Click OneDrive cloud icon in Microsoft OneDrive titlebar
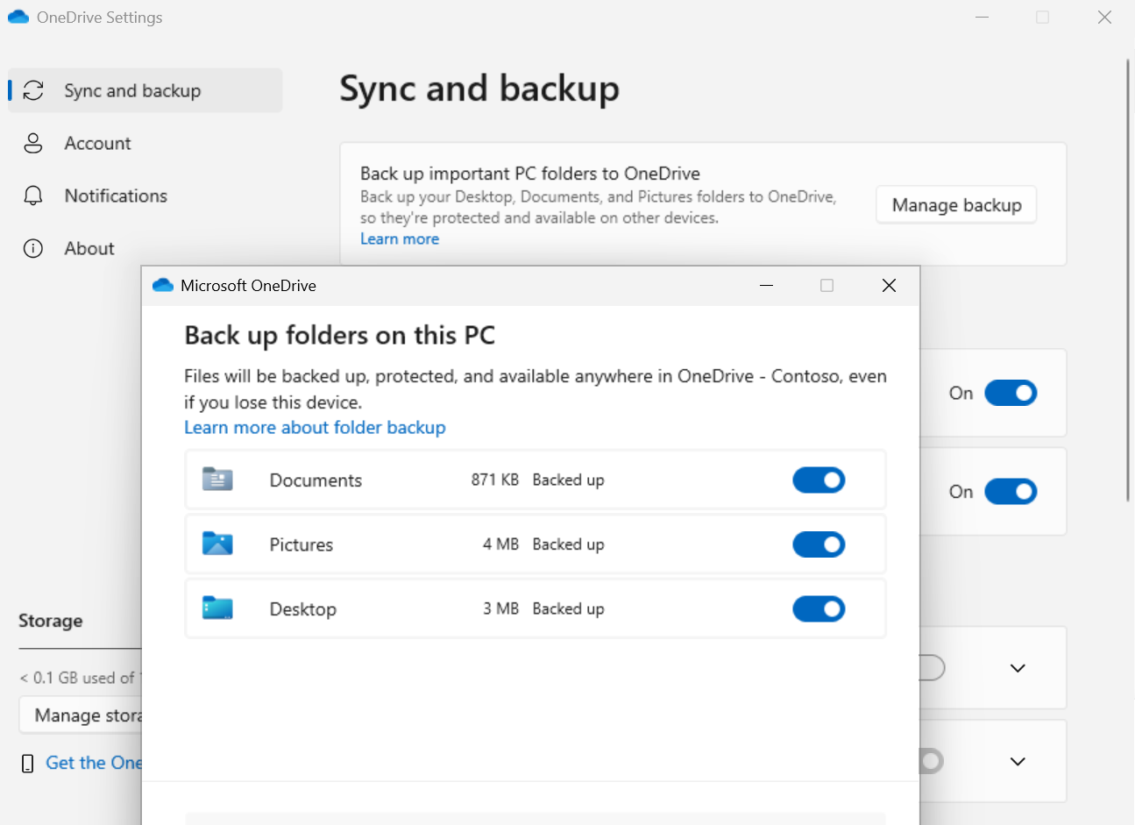 tap(163, 285)
